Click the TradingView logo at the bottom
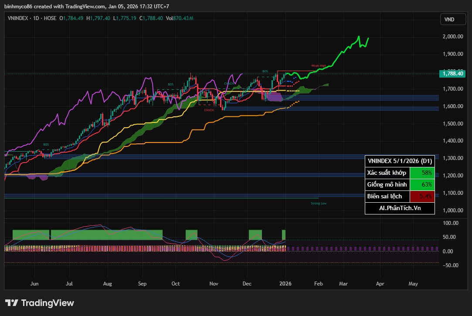Screen dimensions: 472x316 tap(40, 303)
